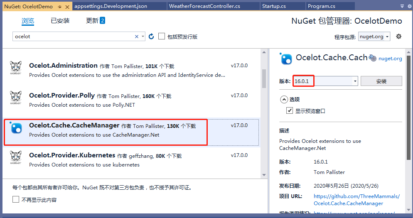Open the github.com/ThreeMammals project URL

[356, 200]
